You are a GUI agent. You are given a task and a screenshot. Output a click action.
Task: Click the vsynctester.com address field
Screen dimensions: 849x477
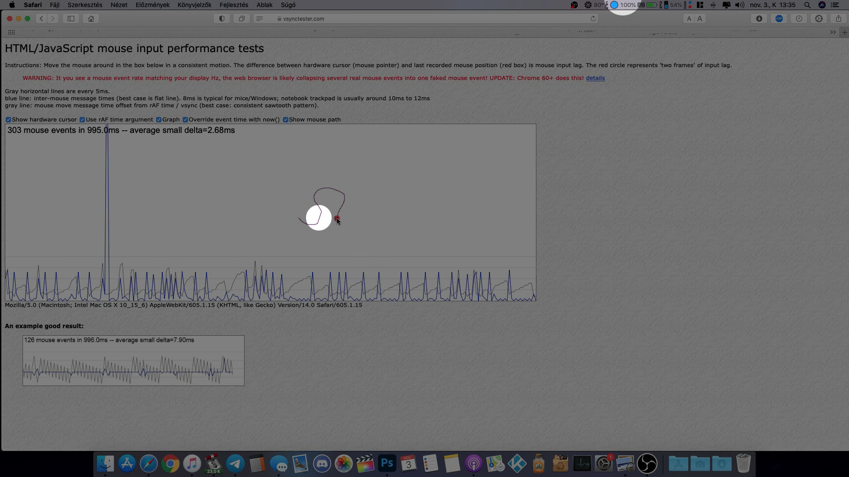[426, 19]
